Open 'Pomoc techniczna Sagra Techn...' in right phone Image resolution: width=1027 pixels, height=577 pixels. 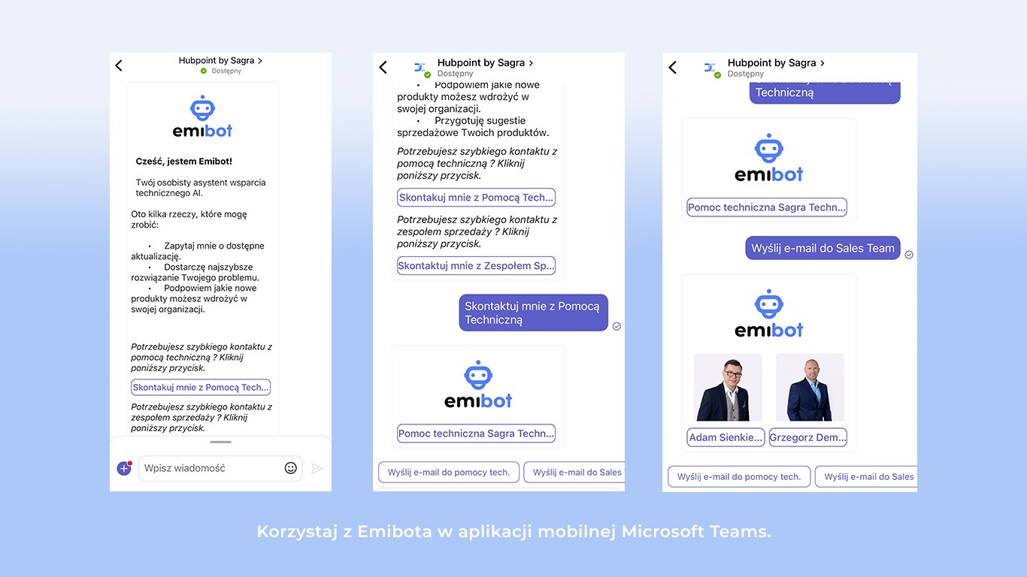click(x=767, y=207)
